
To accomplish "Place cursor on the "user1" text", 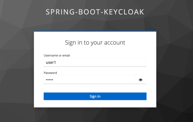I will (x=51, y=63).
